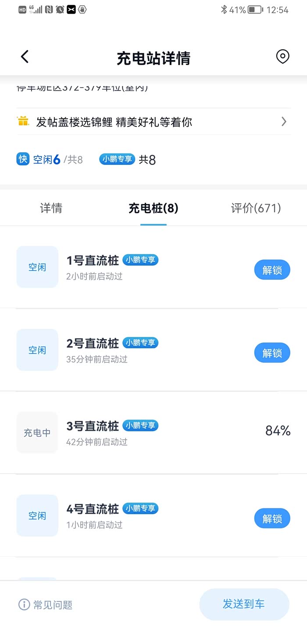
Task: Open the 常见问题 FAQ link
Action: (x=53, y=605)
